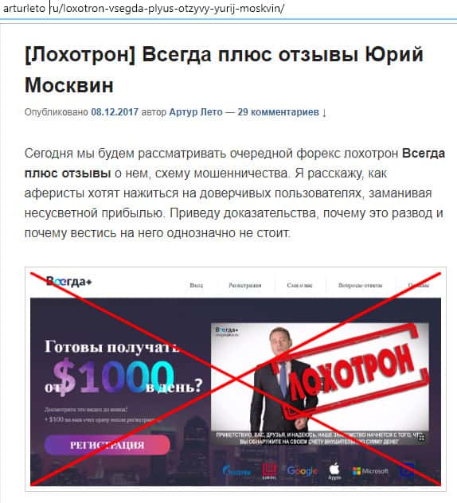Open the Вопросы-ответы navigation item
Viewport: 457px width, 503px height.
pyautogui.click(x=360, y=285)
